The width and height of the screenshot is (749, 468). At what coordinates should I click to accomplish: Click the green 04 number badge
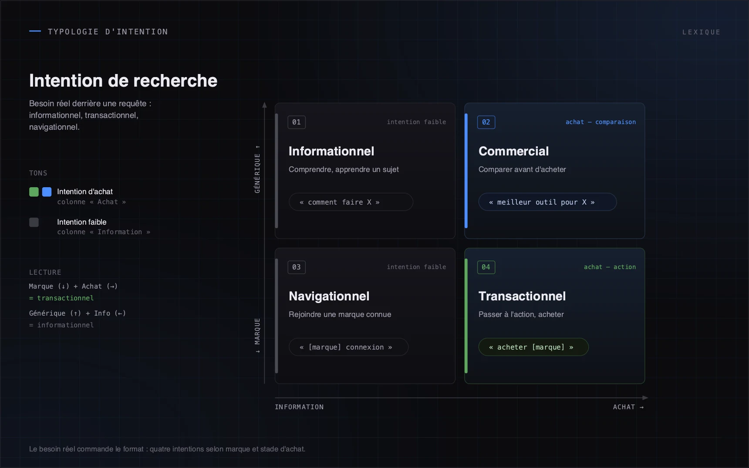coord(486,267)
